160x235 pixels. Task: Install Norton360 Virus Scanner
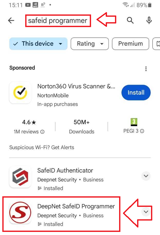(136, 93)
